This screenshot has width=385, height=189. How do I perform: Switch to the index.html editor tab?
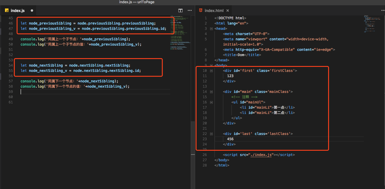tap(214, 11)
